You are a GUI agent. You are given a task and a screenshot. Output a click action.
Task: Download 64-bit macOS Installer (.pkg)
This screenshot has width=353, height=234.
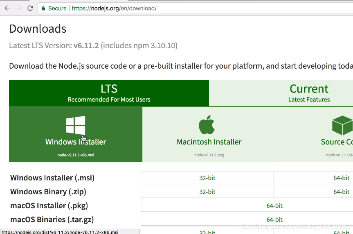247,206
